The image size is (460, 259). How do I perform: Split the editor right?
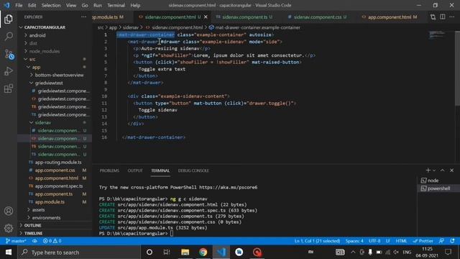pos(443,17)
